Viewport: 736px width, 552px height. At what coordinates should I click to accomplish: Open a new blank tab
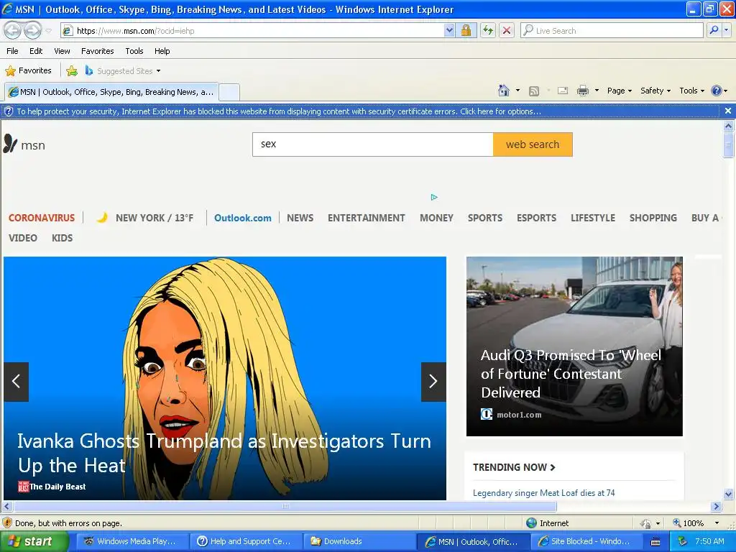229,92
